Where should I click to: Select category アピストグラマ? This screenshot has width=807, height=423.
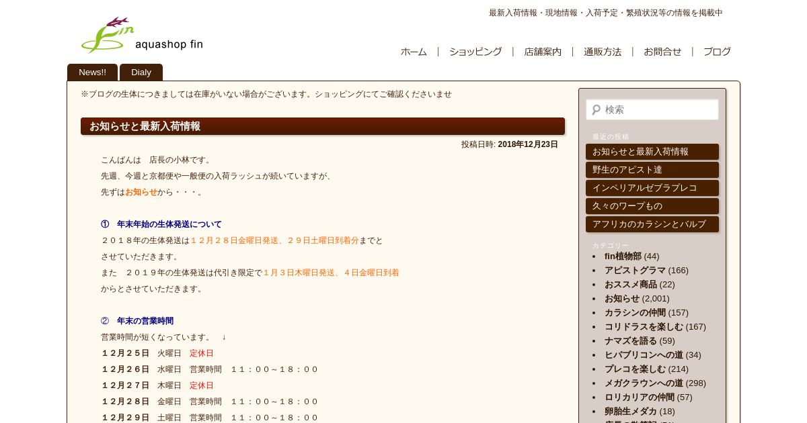pyautogui.click(x=635, y=270)
